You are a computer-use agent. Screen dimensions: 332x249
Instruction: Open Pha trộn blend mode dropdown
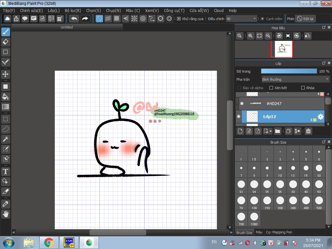(x=296, y=79)
